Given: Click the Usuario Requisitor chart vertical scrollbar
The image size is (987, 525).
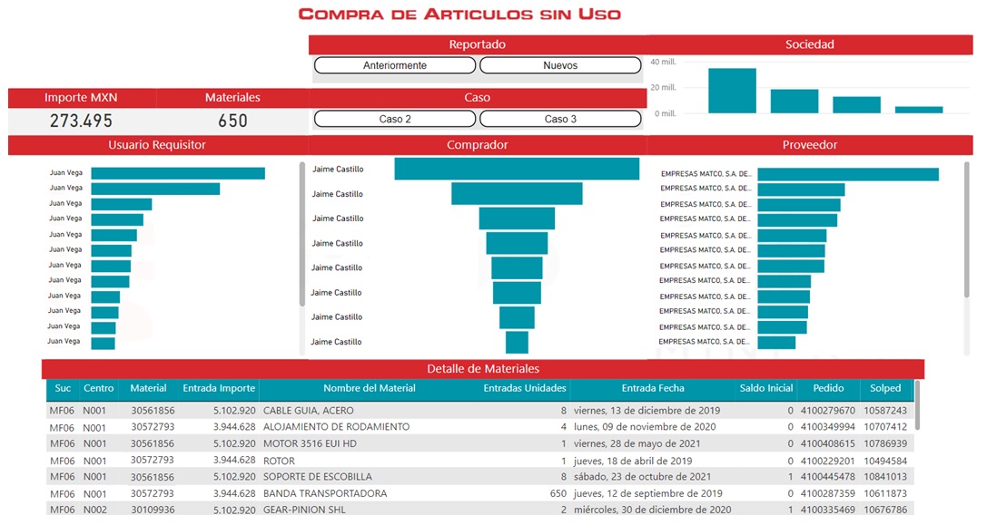Looking at the screenshot, I should click(302, 234).
